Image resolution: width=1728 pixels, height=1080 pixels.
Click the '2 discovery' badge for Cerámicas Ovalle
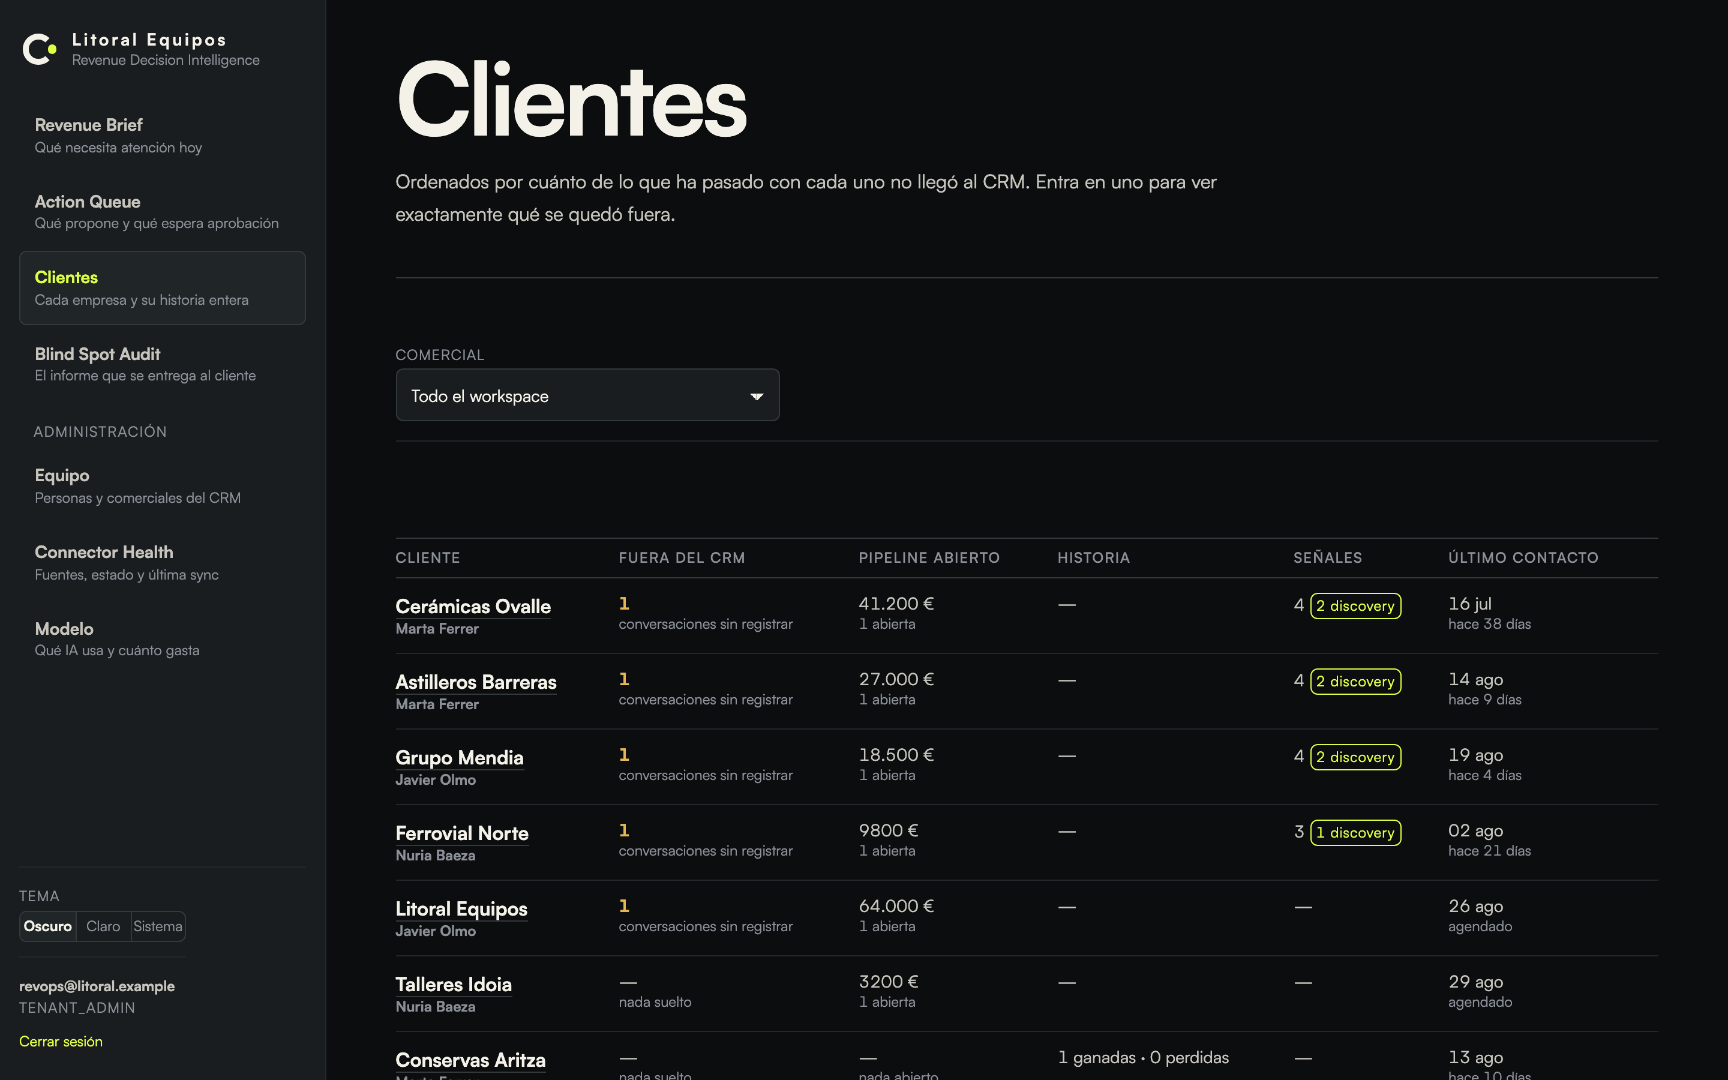click(1355, 606)
